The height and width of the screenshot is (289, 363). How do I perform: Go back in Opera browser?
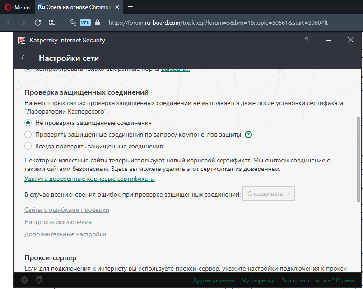(x=9, y=23)
